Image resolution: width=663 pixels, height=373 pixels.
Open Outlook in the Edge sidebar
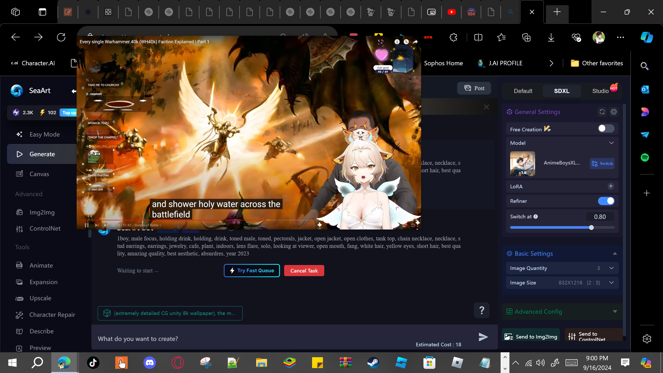(x=645, y=90)
